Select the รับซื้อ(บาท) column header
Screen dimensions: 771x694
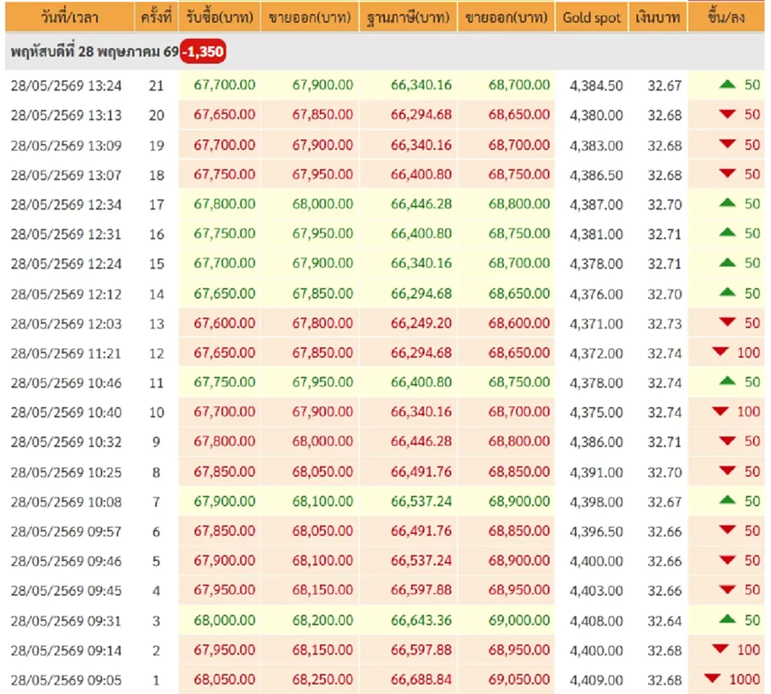(220, 17)
